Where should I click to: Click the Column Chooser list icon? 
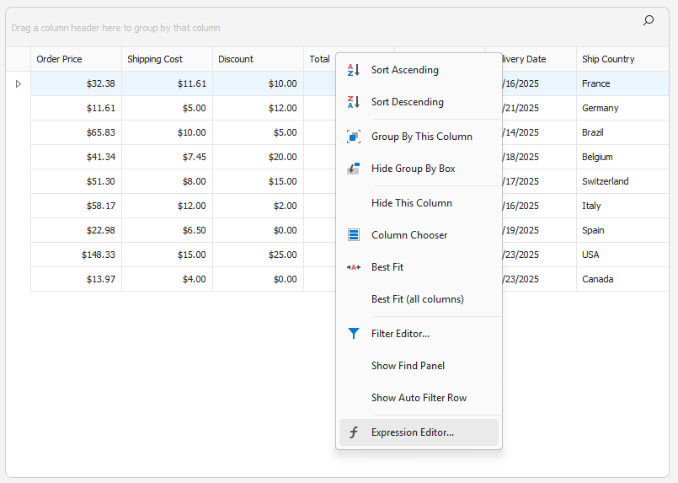click(x=353, y=235)
